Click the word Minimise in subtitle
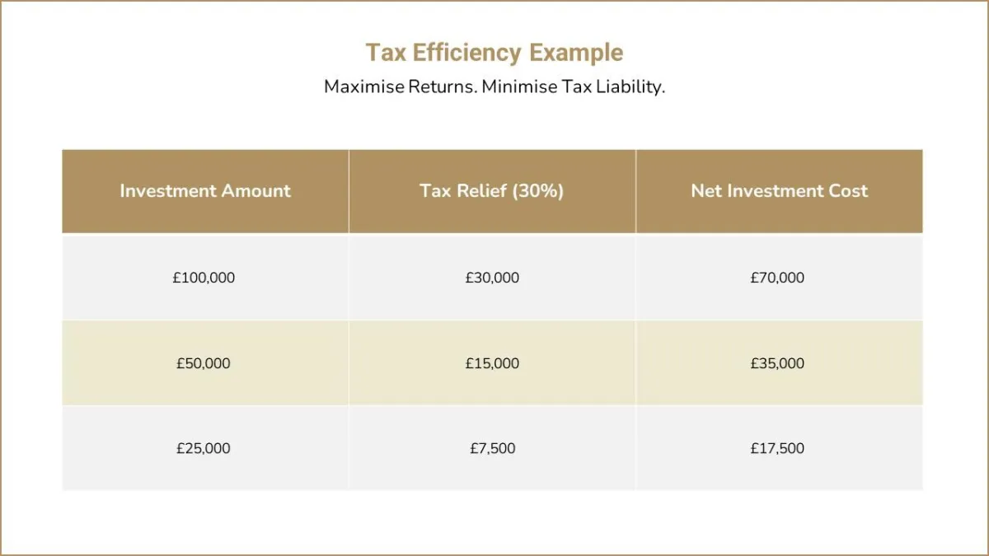Viewport: 989px width, 556px height. tap(519, 86)
